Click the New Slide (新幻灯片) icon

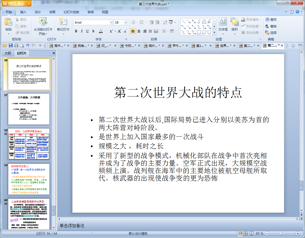(63, 21)
